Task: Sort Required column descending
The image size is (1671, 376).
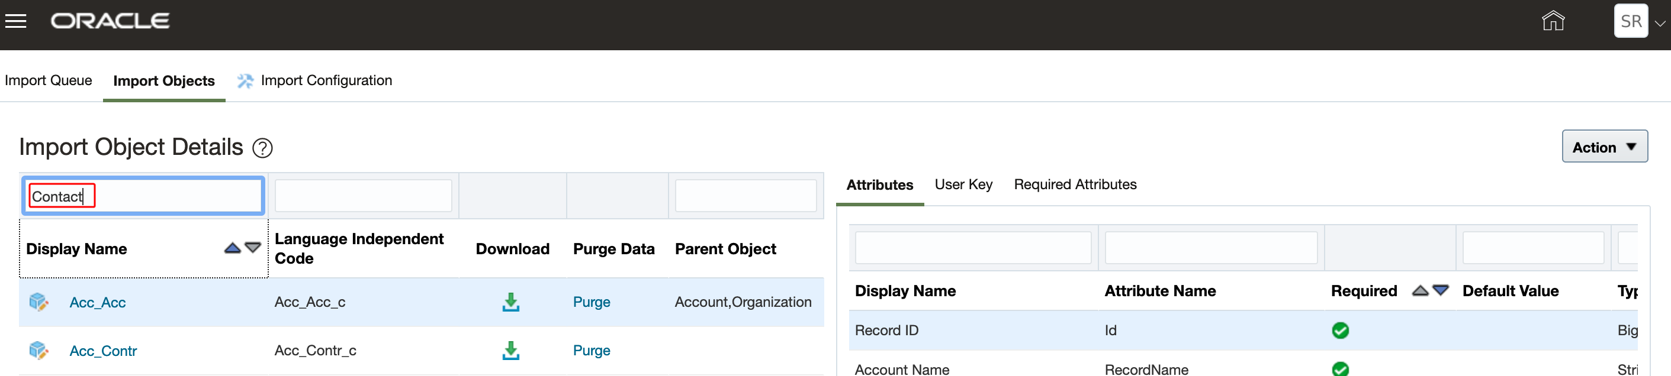Action: click(x=1441, y=290)
